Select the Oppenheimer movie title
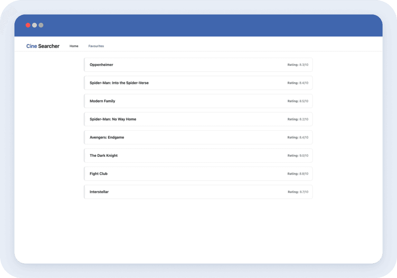 click(101, 65)
